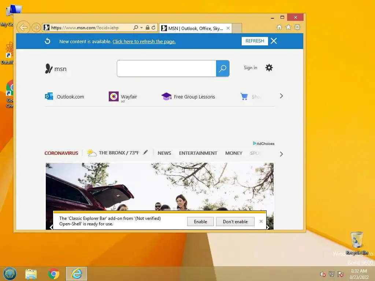Open network status tray icon
The width and height of the screenshot is (375, 281).
(x=332, y=274)
